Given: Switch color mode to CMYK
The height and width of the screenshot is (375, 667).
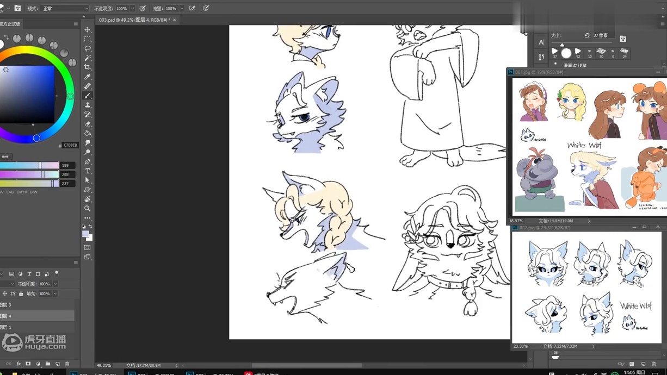Looking at the screenshot, I should click(x=22, y=192).
